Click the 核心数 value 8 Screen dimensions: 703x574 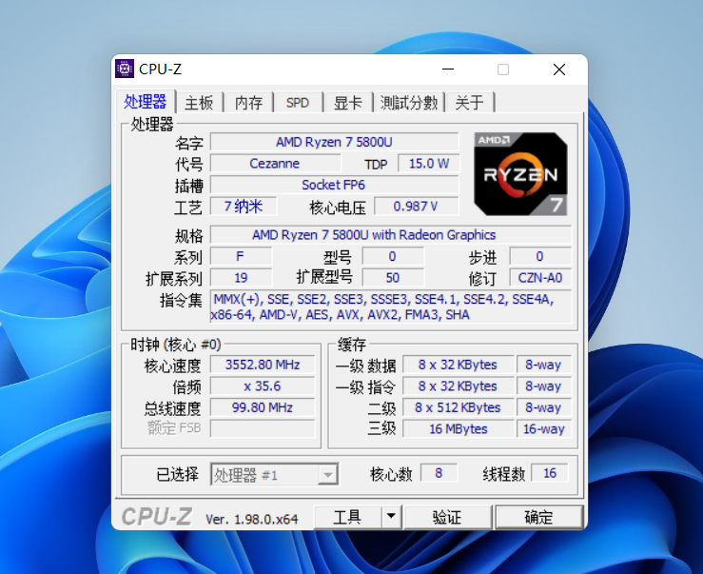(x=439, y=473)
